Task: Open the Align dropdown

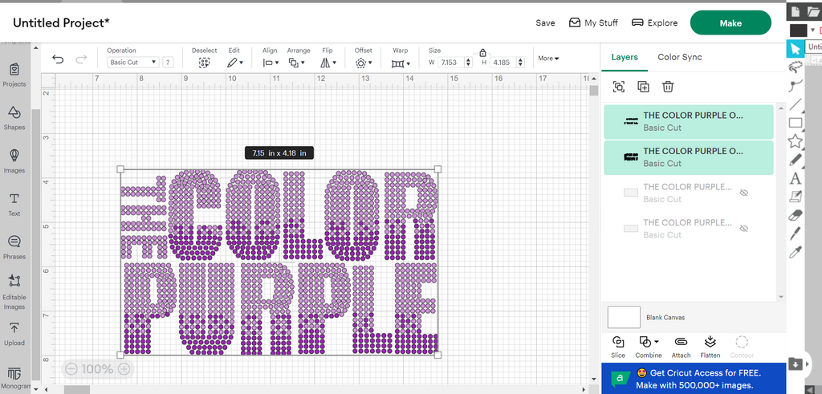Action: tap(271, 63)
